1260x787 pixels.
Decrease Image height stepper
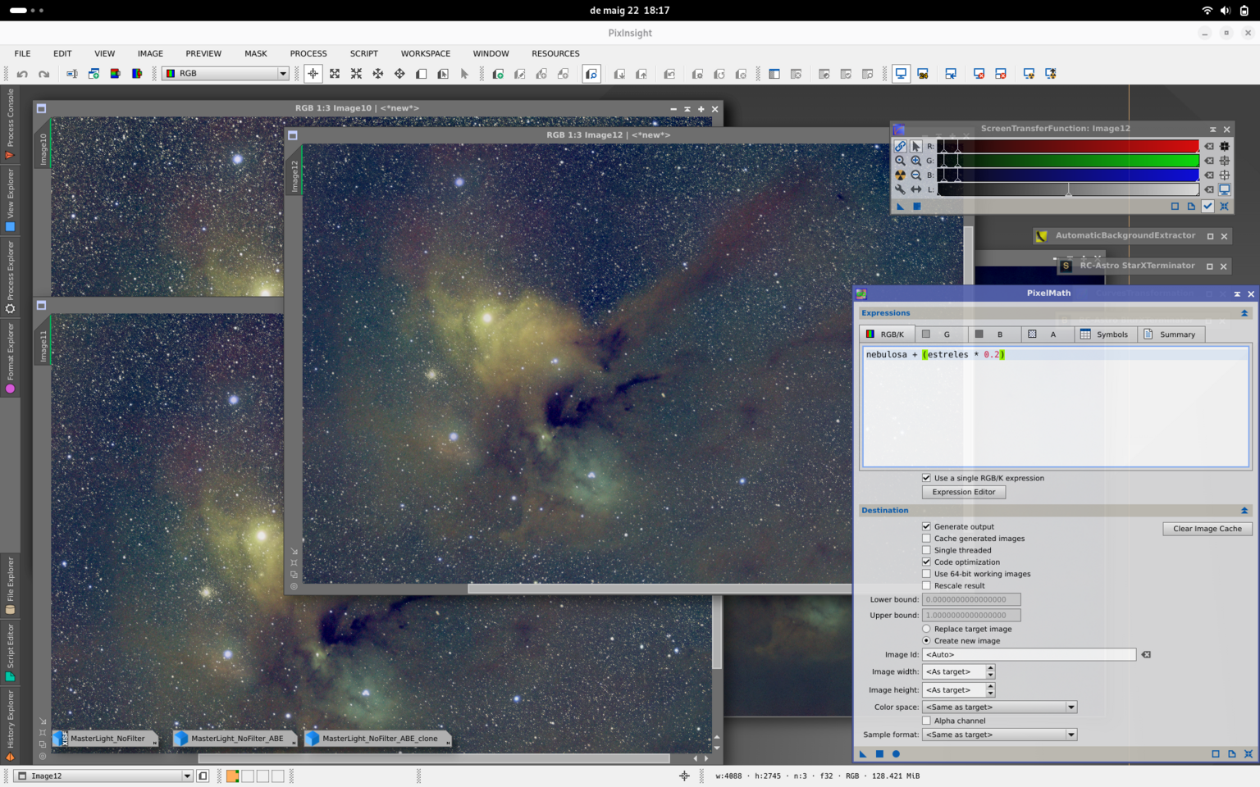(x=990, y=694)
